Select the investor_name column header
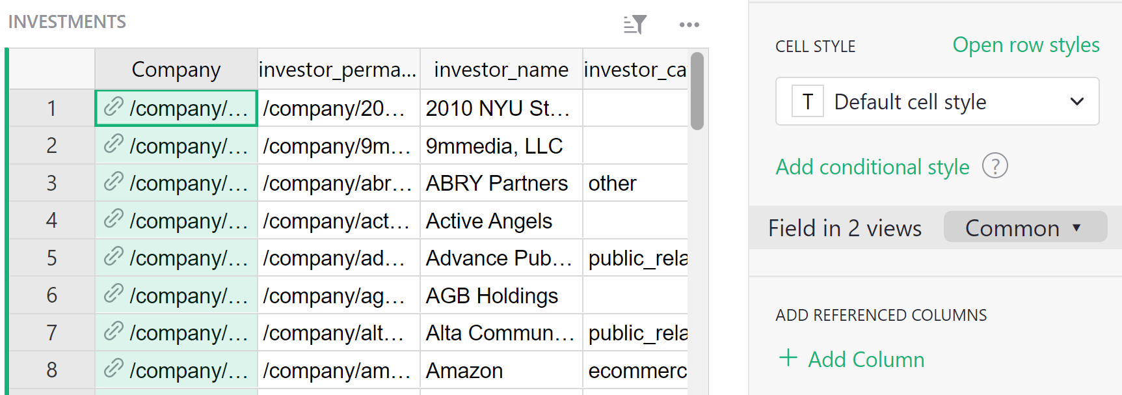Image resolution: width=1122 pixels, height=395 pixels. [x=501, y=69]
